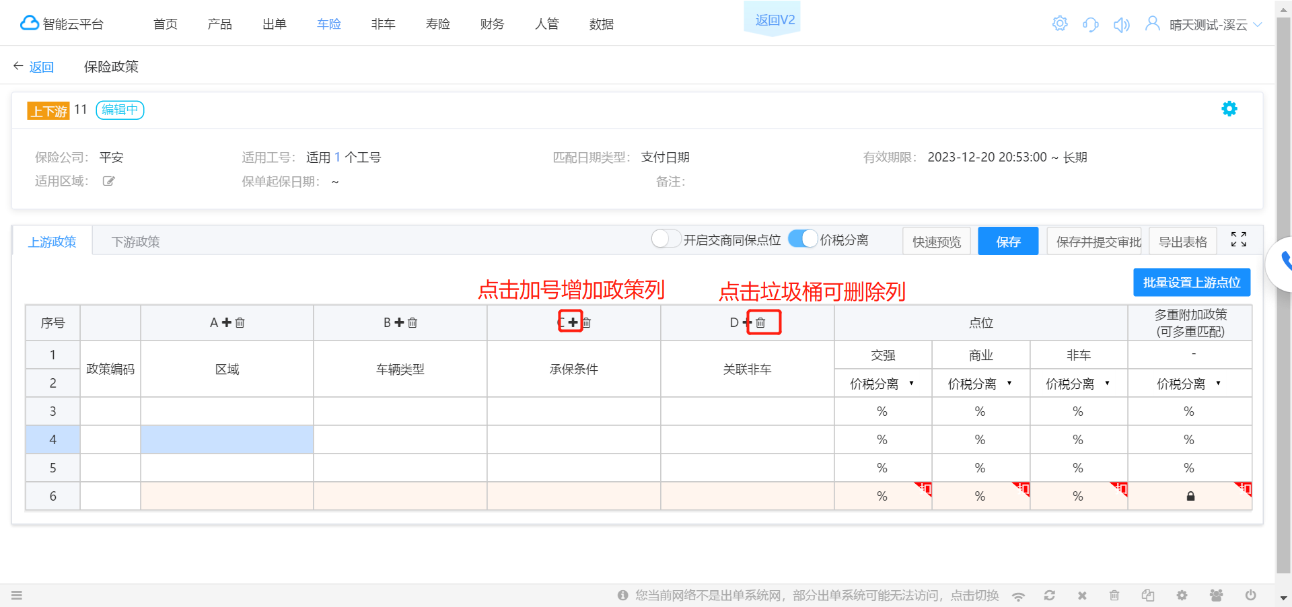Click the 交强 percent cell in row 3

coord(883,411)
